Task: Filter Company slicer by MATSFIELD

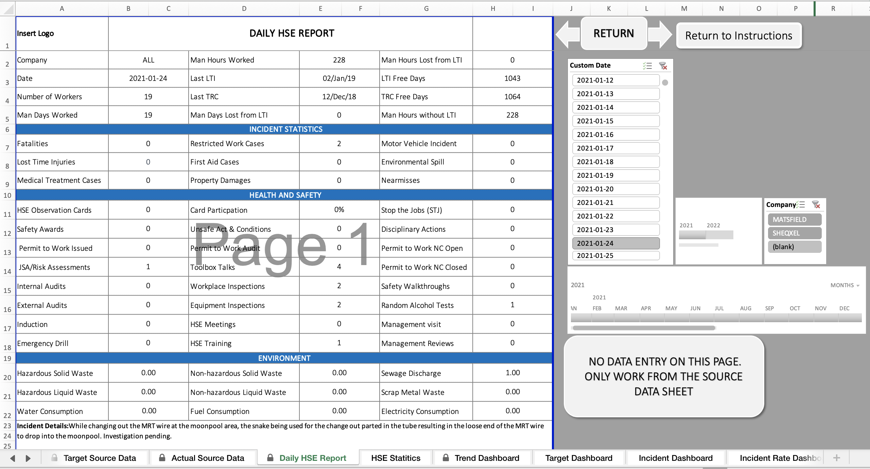Action: 795,220
